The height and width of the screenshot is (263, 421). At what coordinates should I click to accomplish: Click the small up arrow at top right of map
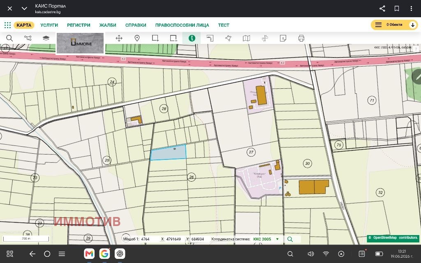pos(416,48)
